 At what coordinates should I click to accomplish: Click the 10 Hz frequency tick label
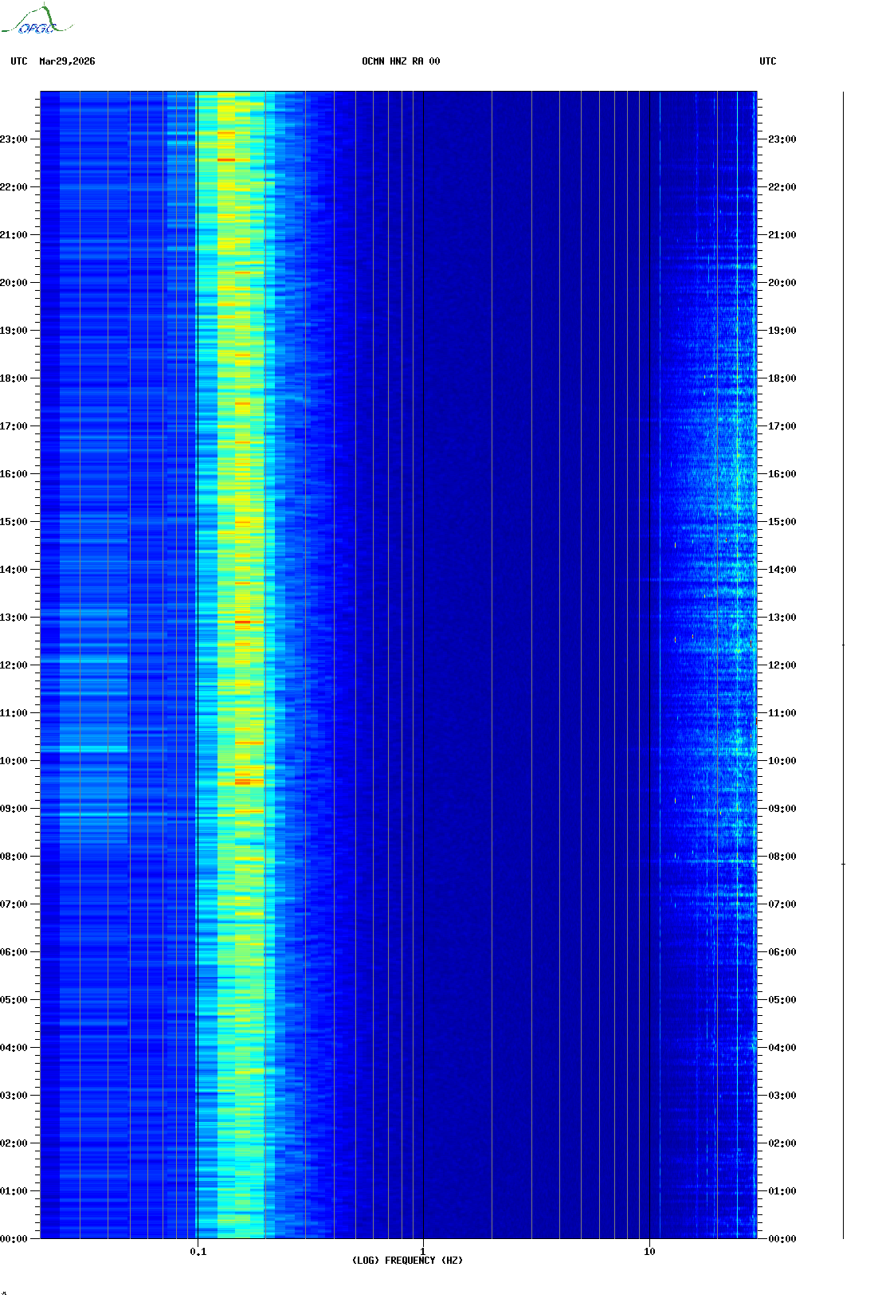(x=649, y=1251)
